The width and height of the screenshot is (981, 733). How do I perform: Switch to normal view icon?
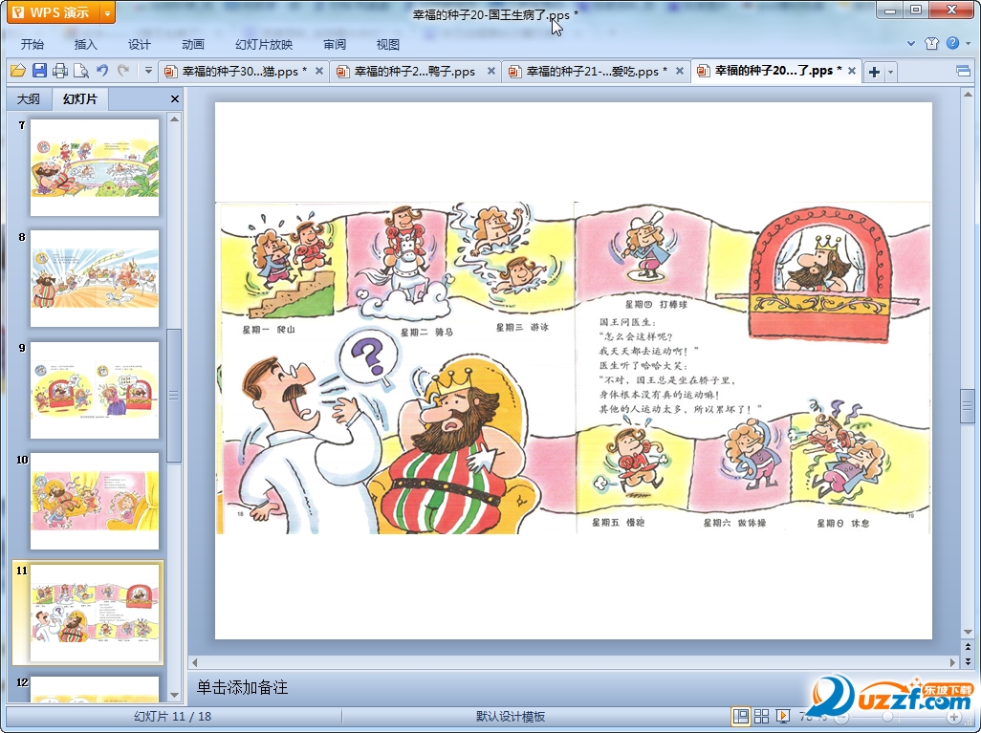[x=741, y=716]
